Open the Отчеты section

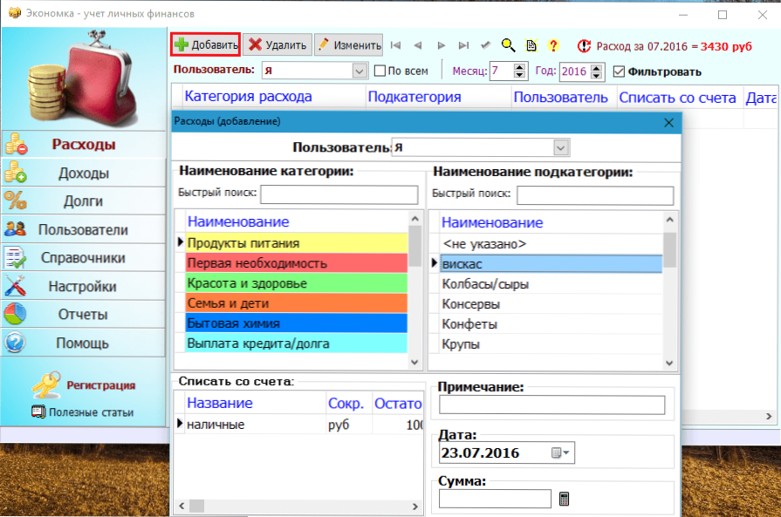(x=83, y=315)
